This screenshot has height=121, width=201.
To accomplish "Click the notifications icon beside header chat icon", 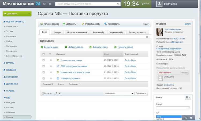I will 50,4.
